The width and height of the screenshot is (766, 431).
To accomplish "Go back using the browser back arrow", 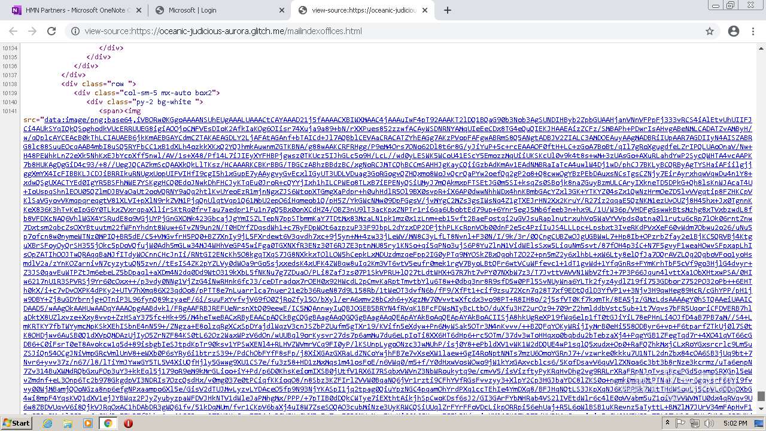I will (x=13, y=31).
